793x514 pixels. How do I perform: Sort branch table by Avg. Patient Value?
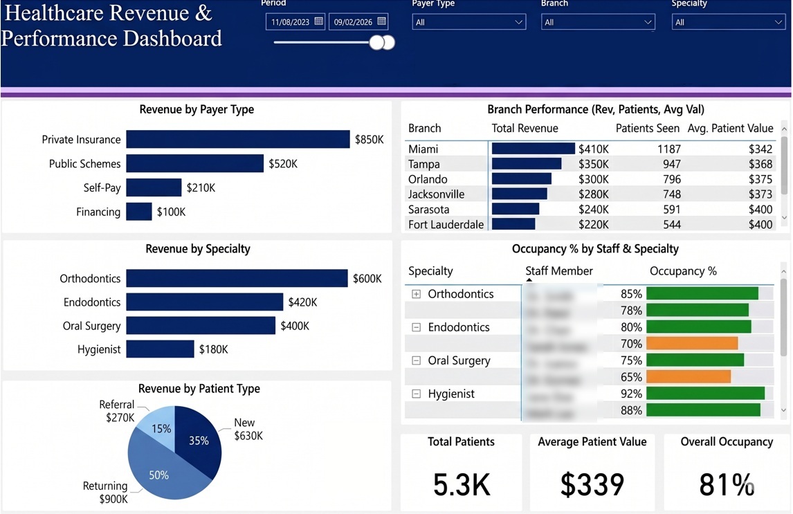(730, 129)
